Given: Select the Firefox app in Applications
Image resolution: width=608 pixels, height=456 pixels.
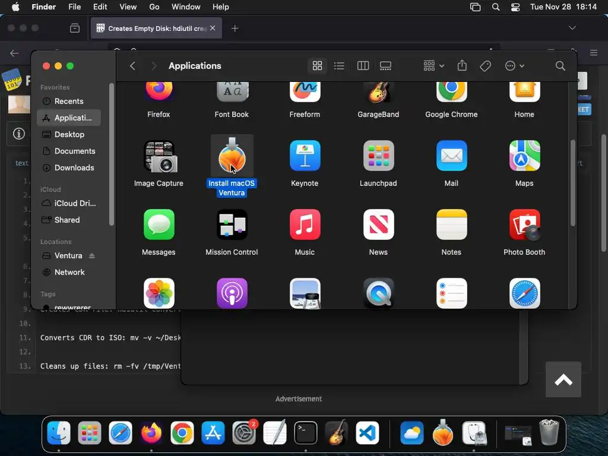Looking at the screenshot, I should pyautogui.click(x=159, y=91).
